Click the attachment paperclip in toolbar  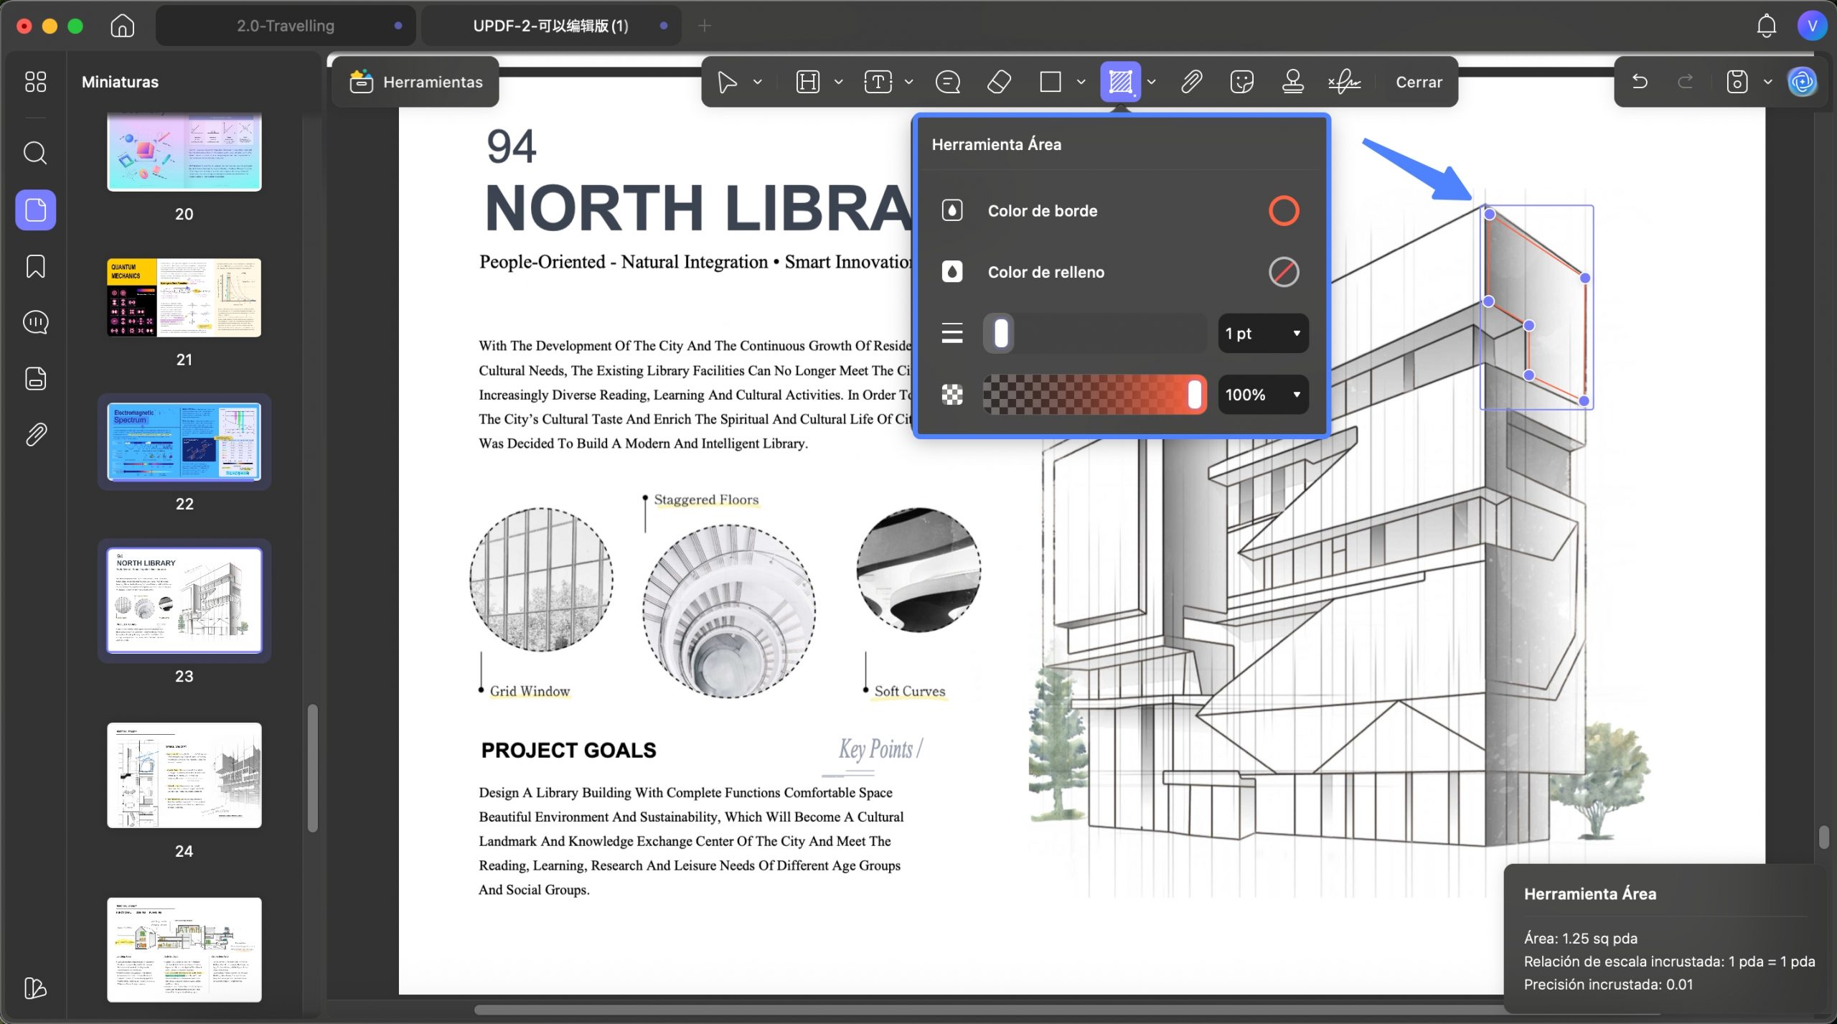coord(1192,82)
